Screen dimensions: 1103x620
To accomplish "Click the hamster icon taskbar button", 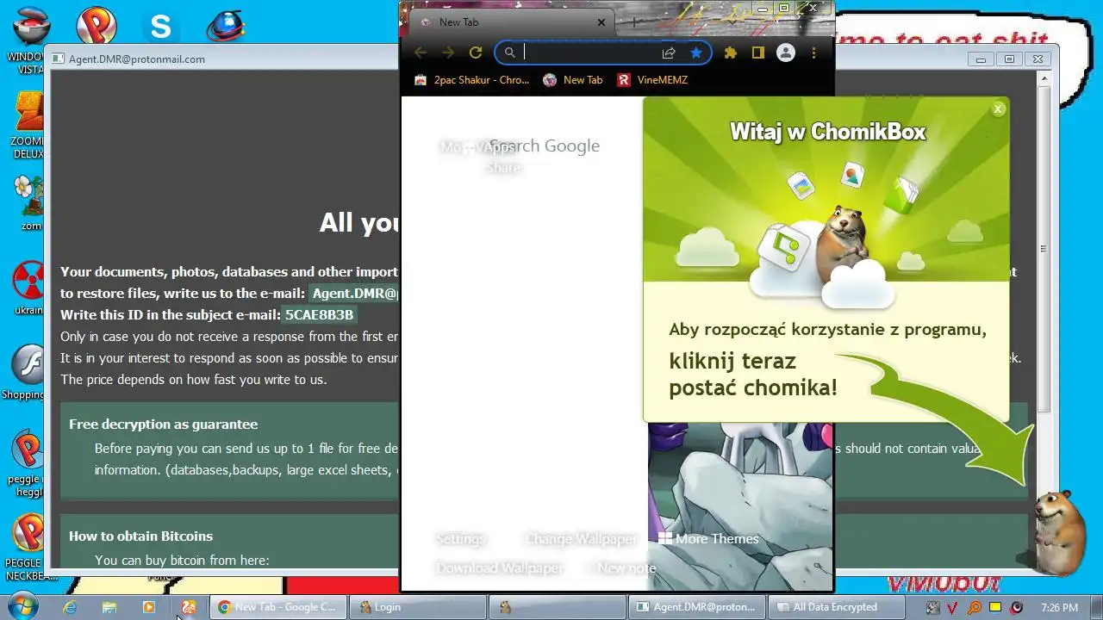I will pyautogui.click(x=559, y=607).
